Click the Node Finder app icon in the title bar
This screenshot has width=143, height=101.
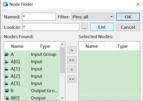(x=5, y=4)
